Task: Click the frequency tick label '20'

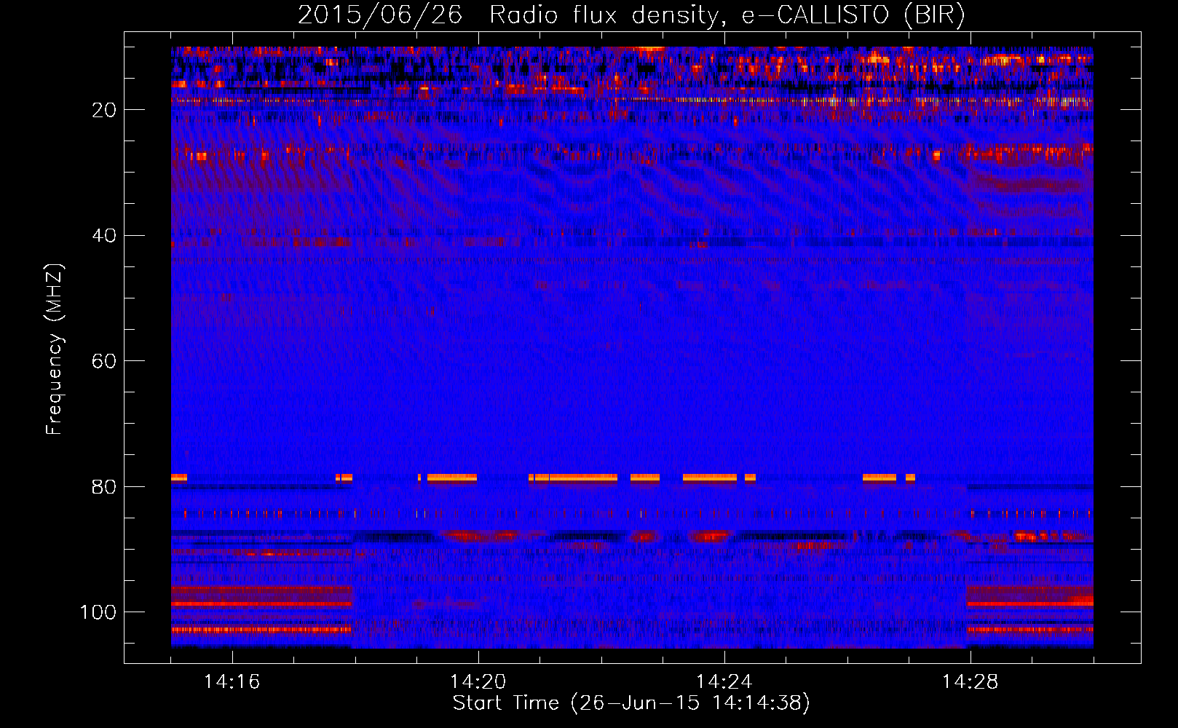Action: (x=104, y=110)
